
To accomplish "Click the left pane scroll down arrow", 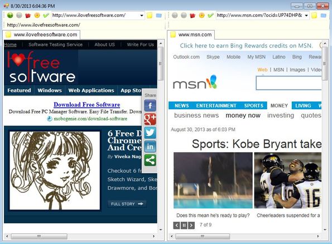I will pos(161,230).
